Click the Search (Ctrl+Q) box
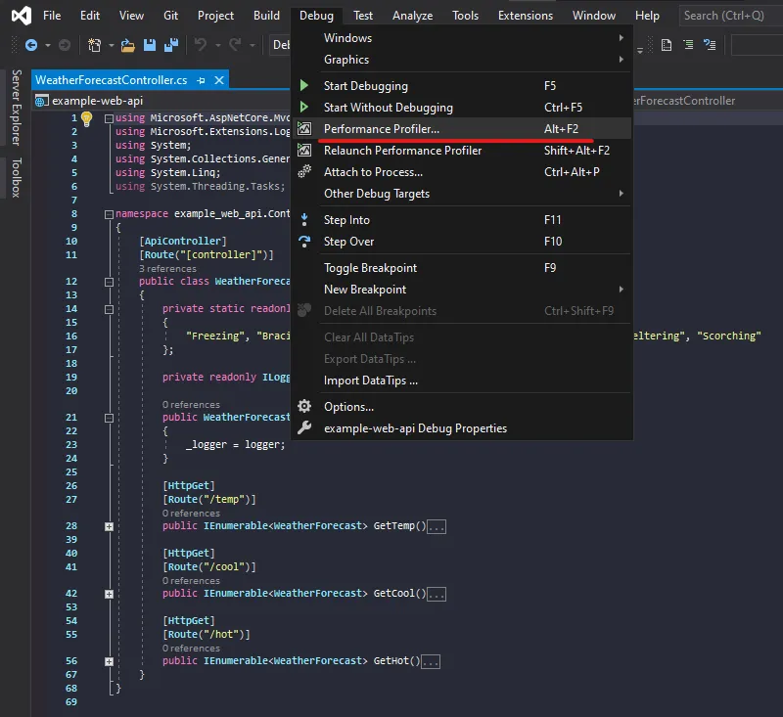This screenshot has height=717, width=783. [x=730, y=16]
